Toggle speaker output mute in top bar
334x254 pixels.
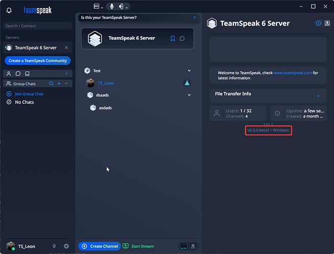click(x=121, y=7)
